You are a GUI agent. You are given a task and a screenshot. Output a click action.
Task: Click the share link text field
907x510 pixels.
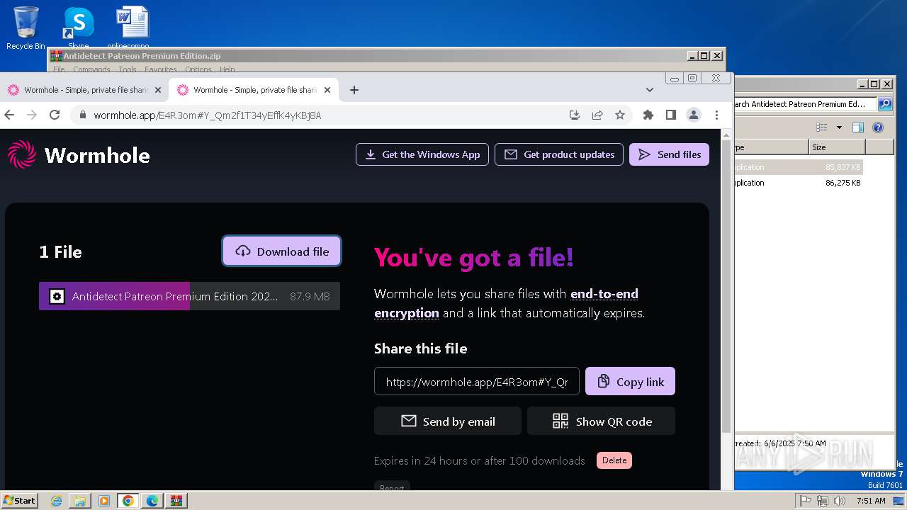[477, 381]
